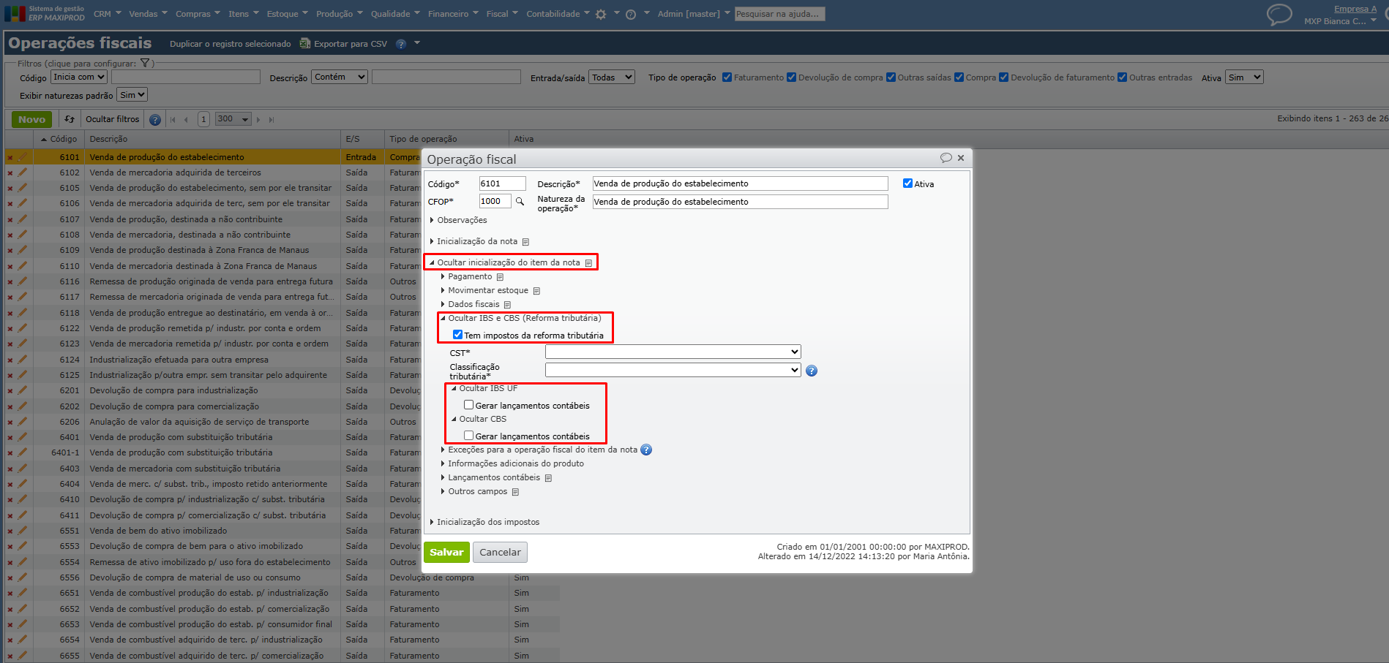Close the Operação fiscal dialog

click(x=961, y=158)
